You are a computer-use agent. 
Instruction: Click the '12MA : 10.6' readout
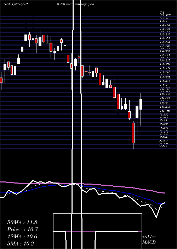point(22,237)
